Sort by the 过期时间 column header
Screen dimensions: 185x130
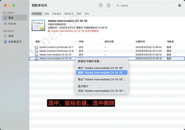click(140, 42)
